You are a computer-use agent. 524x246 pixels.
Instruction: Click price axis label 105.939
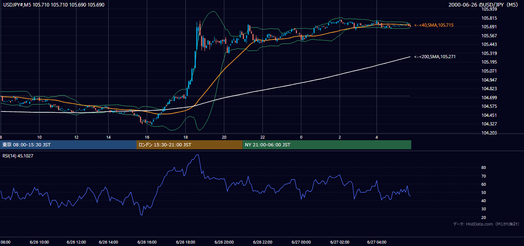(489, 9)
